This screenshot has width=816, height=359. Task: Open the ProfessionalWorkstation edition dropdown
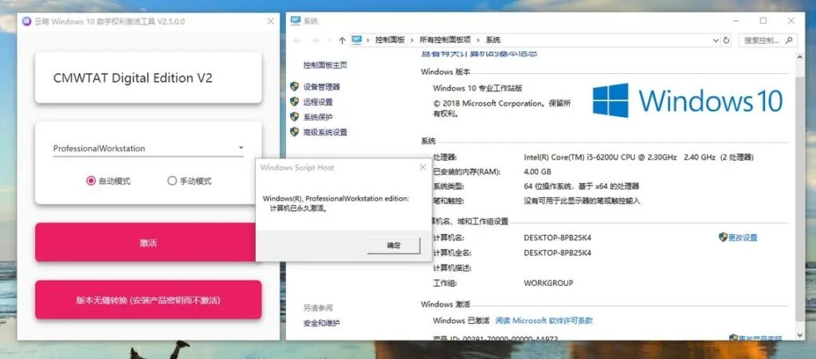click(148, 148)
